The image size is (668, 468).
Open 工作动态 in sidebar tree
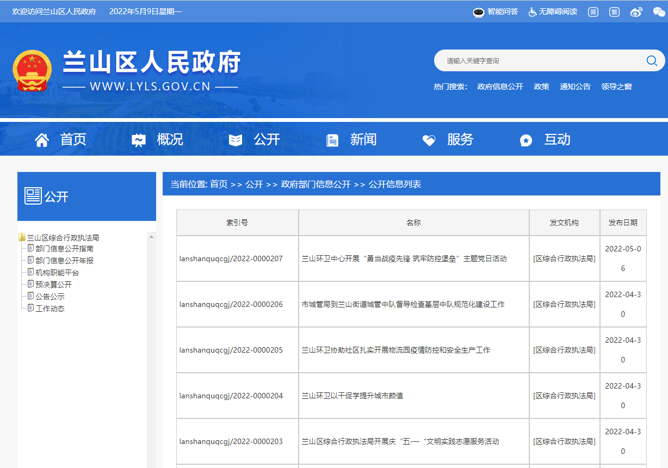click(x=50, y=309)
